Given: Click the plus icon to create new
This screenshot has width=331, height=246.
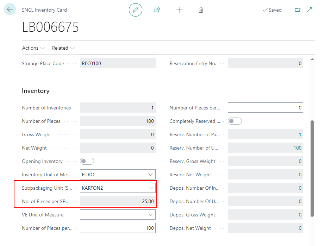Looking at the screenshot, I should coord(179,10).
